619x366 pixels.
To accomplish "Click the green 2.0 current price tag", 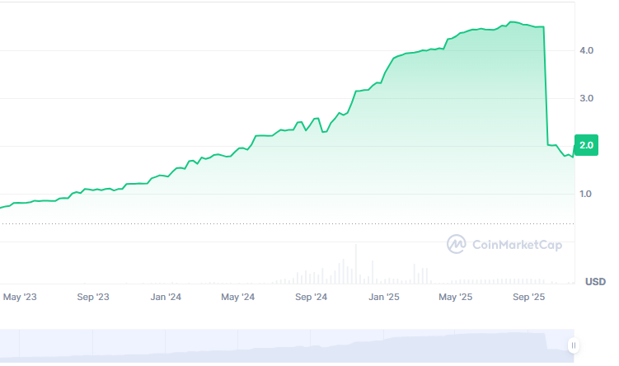I will click(x=587, y=145).
